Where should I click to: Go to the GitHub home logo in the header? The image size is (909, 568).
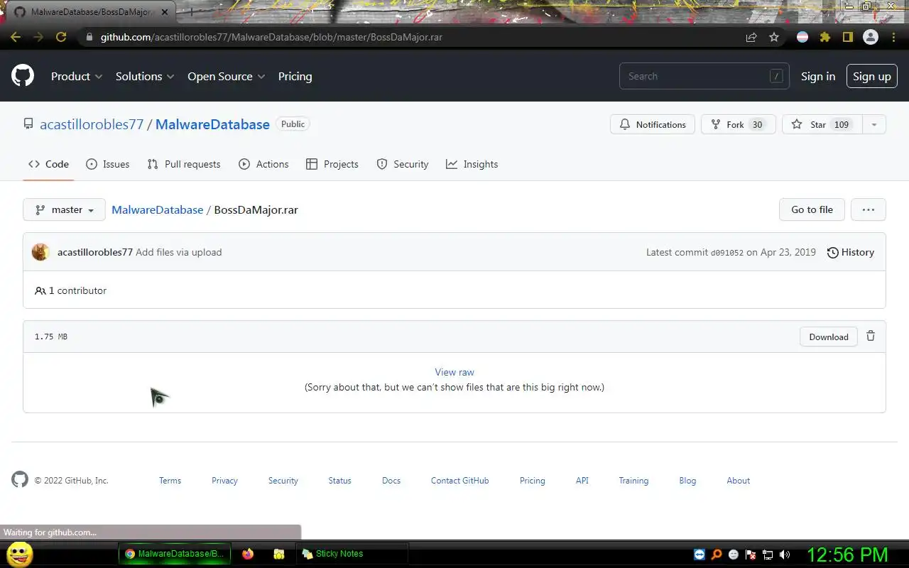[x=23, y=76]
